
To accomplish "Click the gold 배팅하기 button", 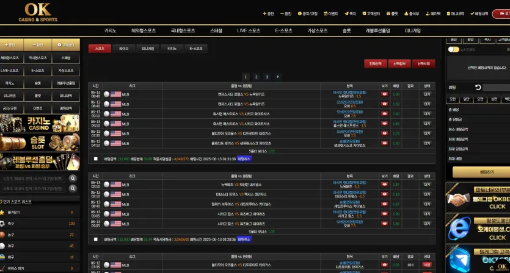I will coord(481,172).
